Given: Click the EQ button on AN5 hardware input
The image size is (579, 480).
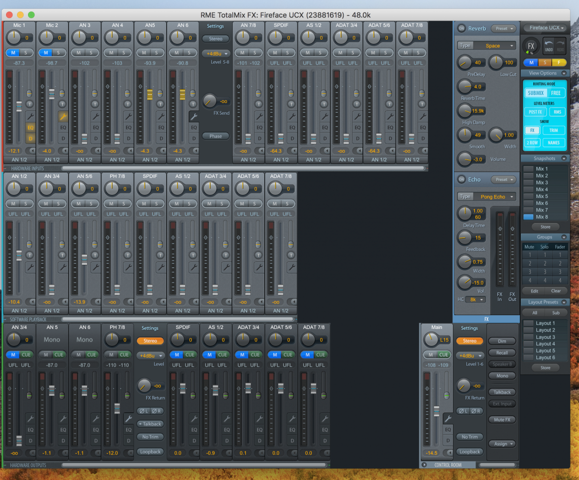Looking at the screenshot, I should [x=161, y=127].
